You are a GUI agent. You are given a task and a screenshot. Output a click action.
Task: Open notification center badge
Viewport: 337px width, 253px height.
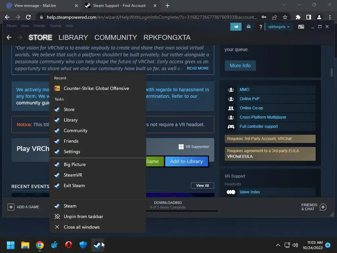328,245
